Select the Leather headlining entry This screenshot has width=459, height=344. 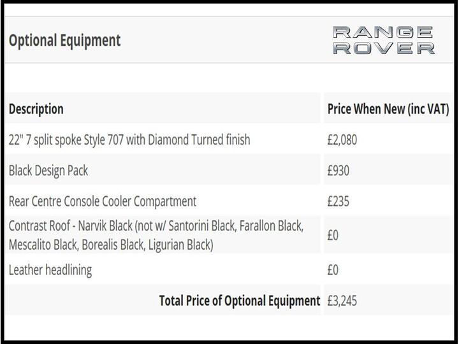click(50, 269)
